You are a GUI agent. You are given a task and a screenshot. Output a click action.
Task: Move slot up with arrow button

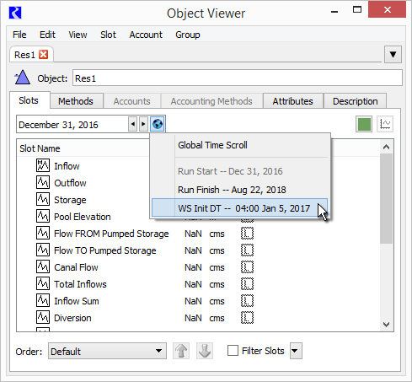(x=181, y=351)
